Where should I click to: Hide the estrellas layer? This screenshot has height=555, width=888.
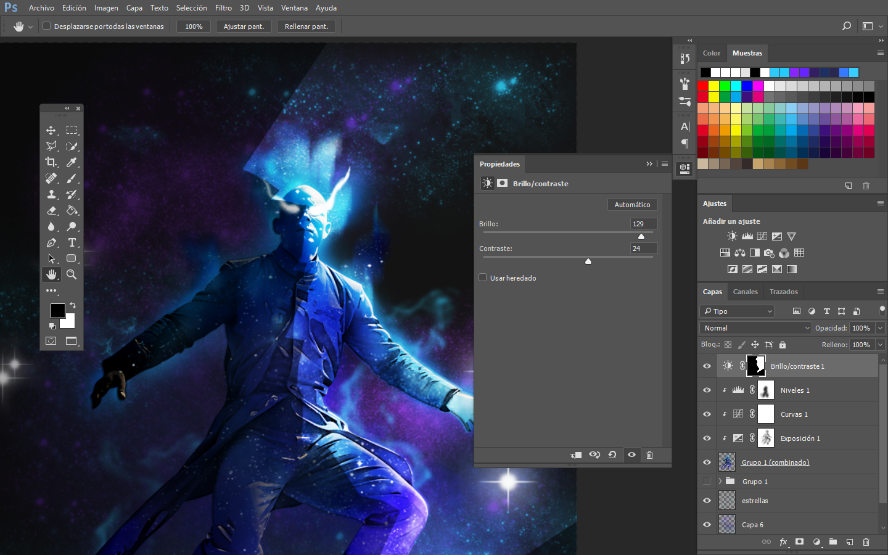coord(707,500)
